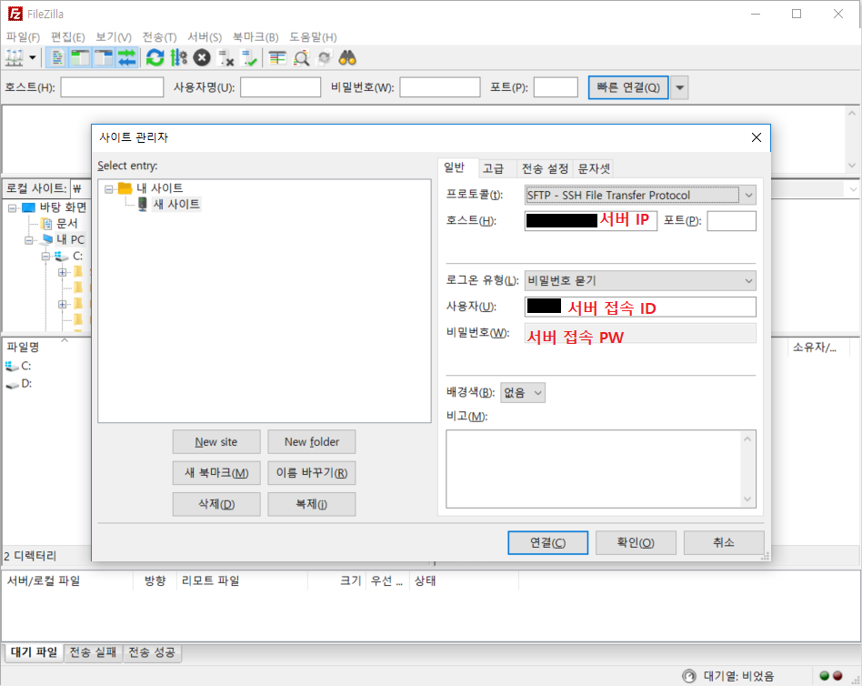Click the New folder button
The image size is (862, 686).
point(312,442)
